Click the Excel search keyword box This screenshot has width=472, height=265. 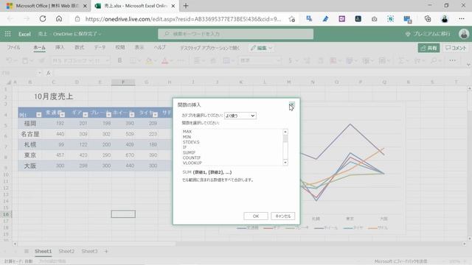(x=235, y=34)
